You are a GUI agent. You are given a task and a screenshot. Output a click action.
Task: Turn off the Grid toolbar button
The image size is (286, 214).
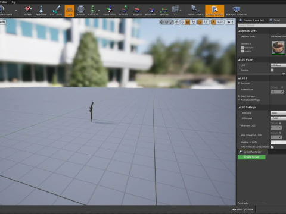(70, 11)
